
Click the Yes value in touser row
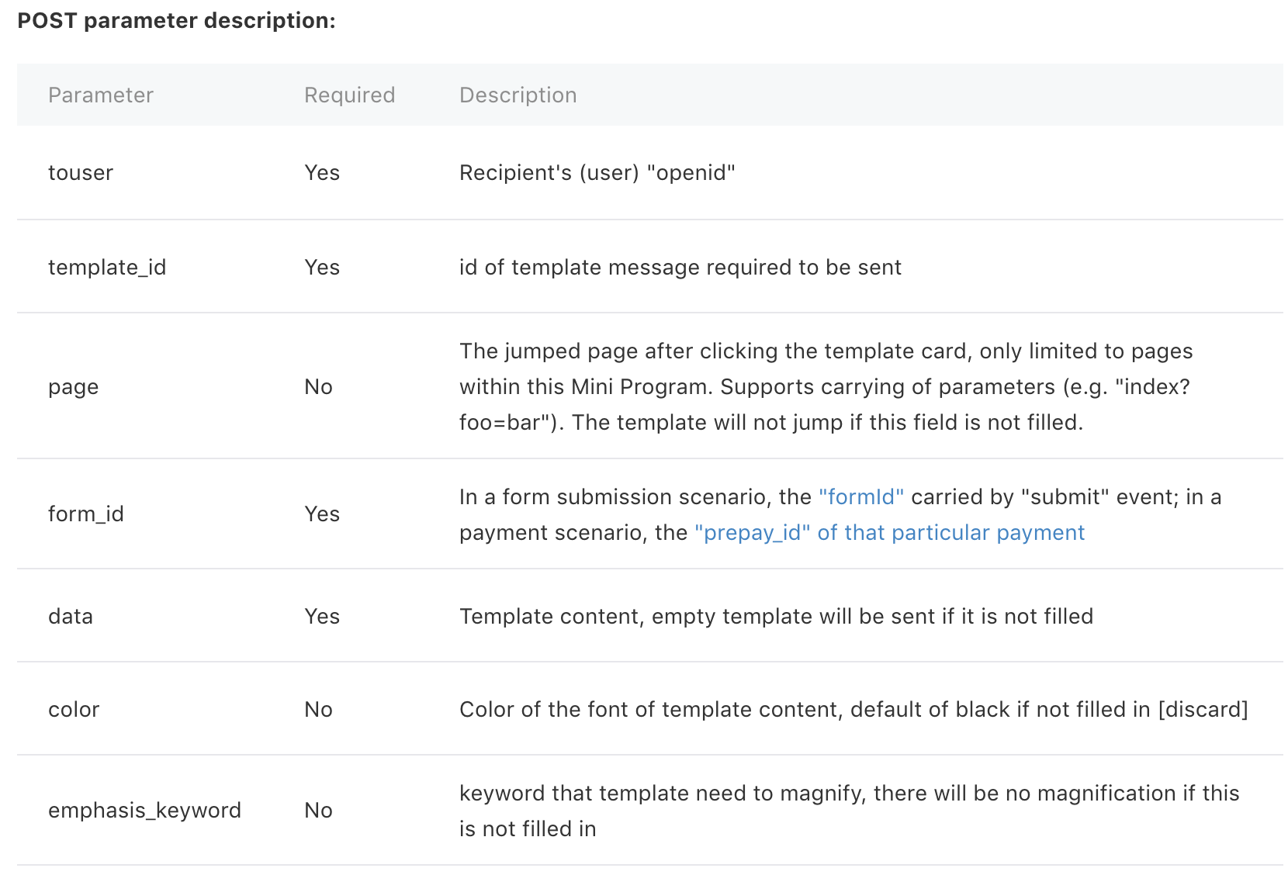pos(322,172)
